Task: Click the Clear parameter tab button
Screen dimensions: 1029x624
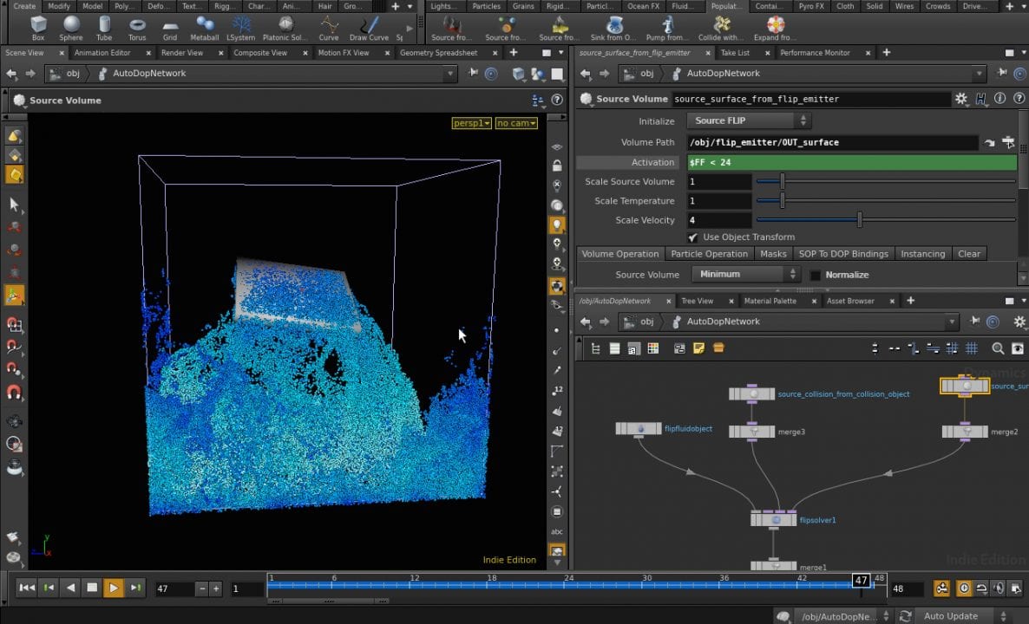Action: [x=968, y=254]
